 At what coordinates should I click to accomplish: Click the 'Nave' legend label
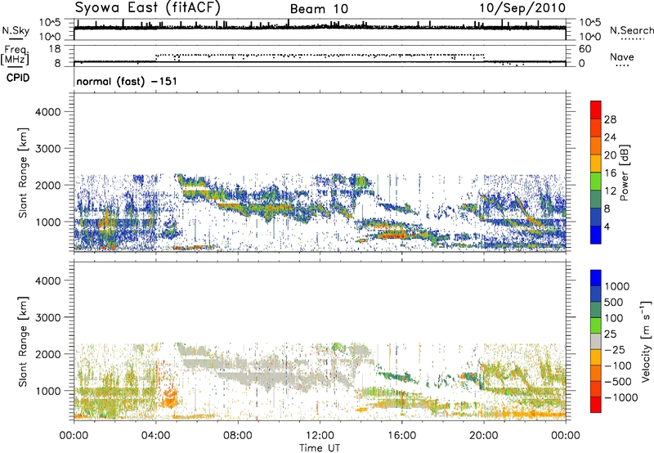pyautogui.click(x=622, y=56)
